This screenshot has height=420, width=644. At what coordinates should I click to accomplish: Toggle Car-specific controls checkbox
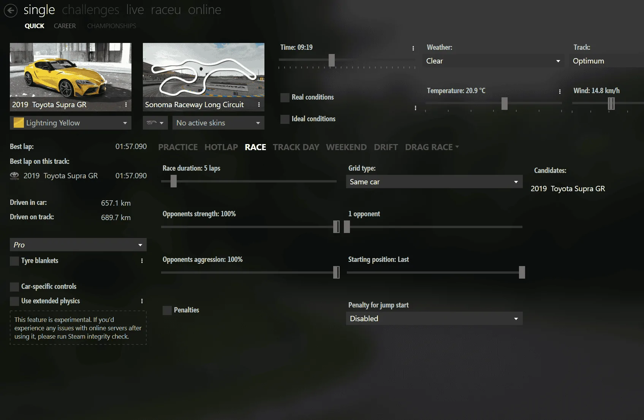tap(14, 287)
